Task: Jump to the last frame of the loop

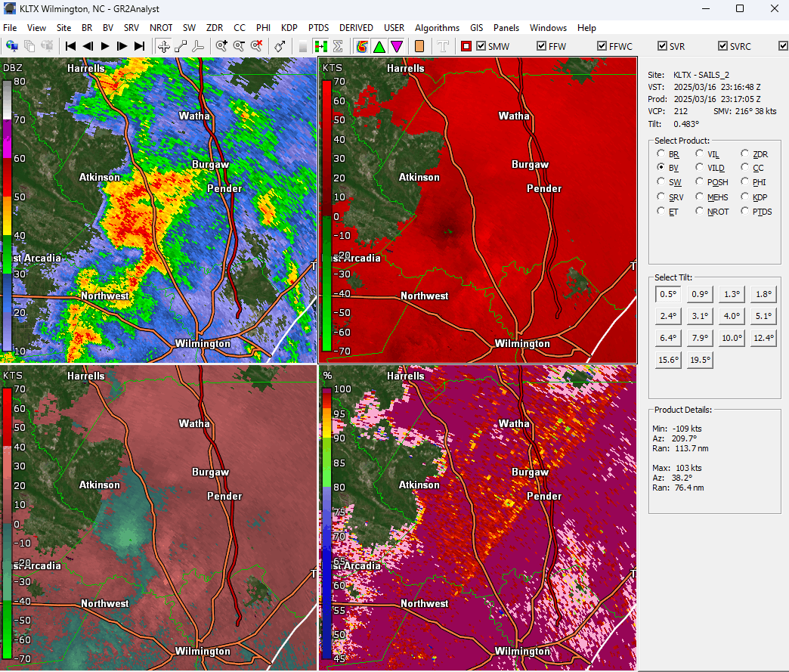Action: (139, 46)
